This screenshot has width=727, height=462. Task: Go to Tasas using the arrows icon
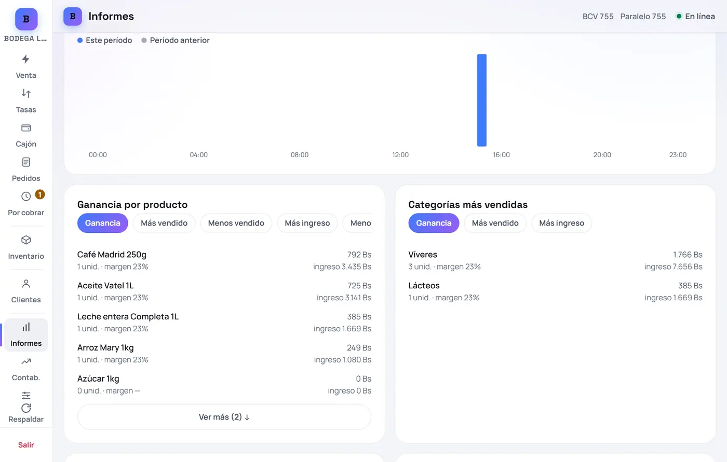click(26, 93)
